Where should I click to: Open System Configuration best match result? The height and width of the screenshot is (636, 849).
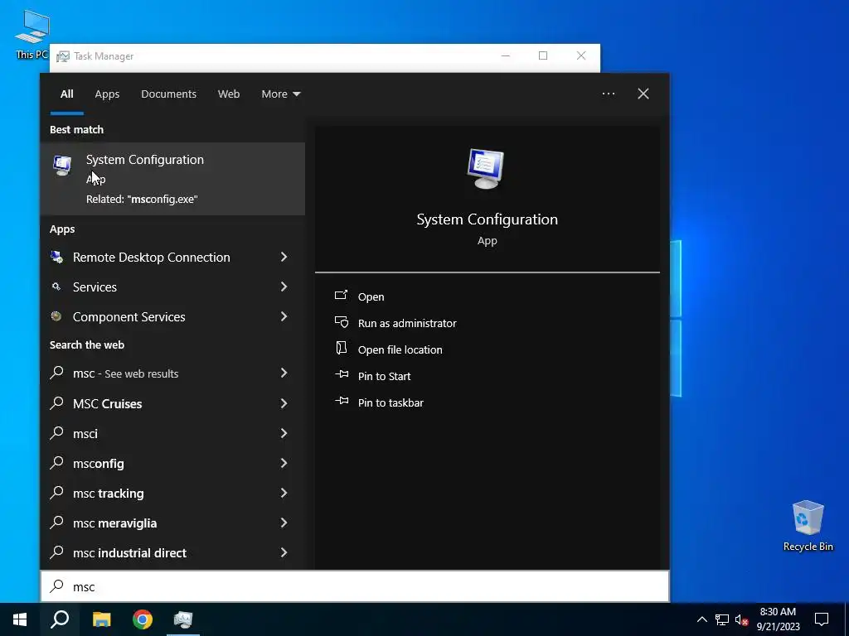pos(172,179)
